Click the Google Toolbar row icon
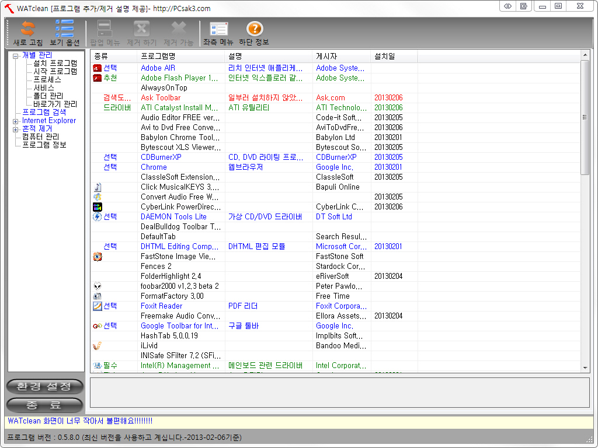Viewport: 598px width, 448px height. 98,325
